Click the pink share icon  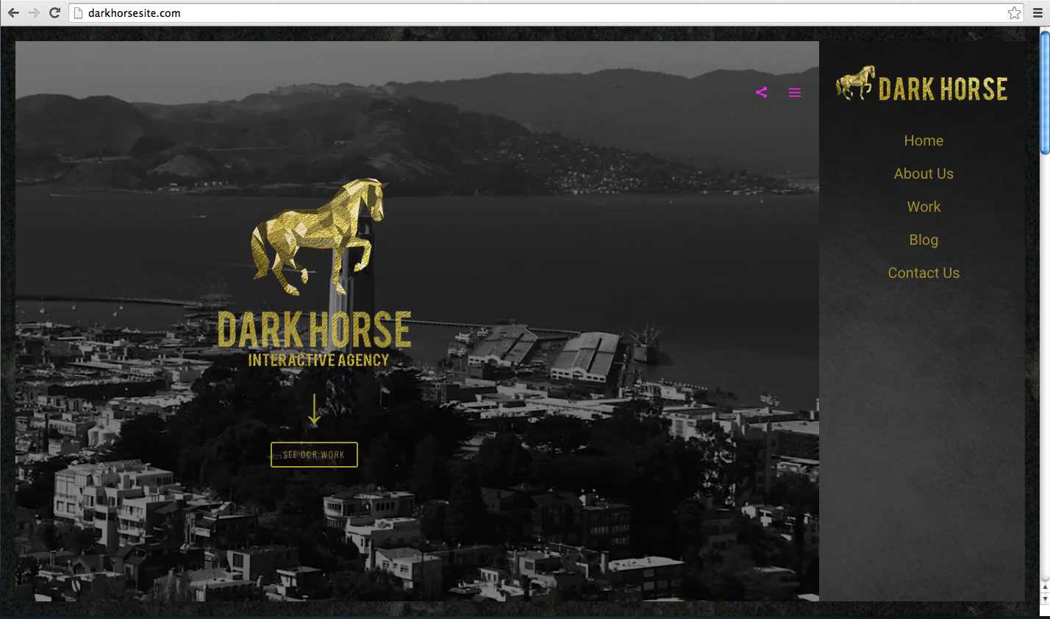(761, 93)
